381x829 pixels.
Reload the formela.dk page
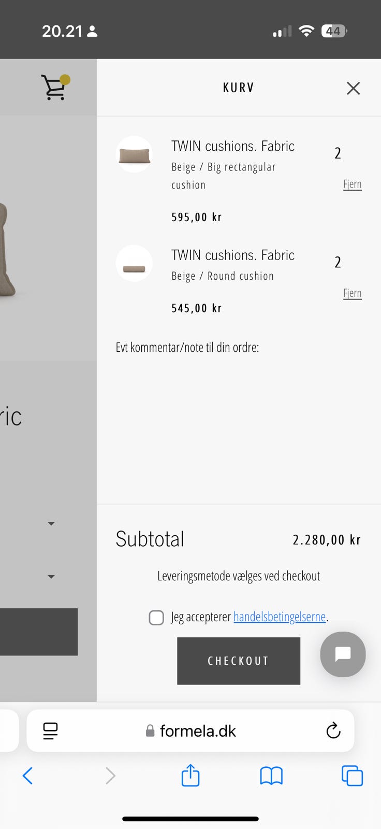point(333,731)
